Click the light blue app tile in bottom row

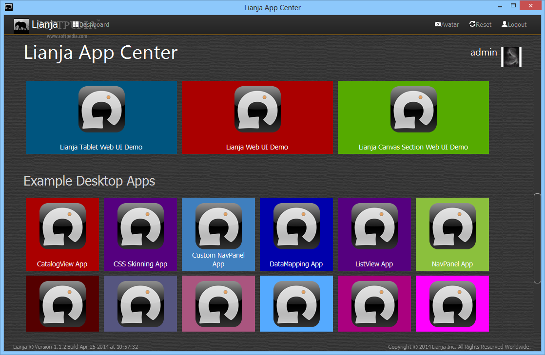pyautogui.click(x=296, y=303)
